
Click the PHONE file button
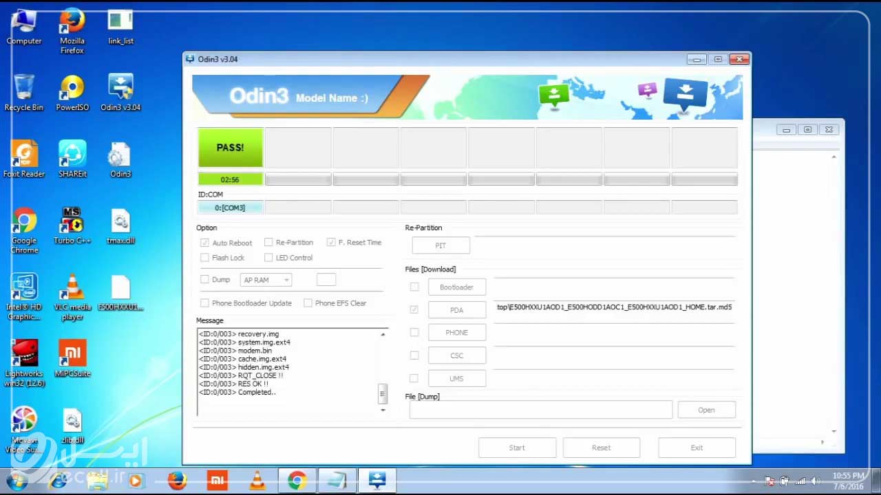[x=456, y=333]
